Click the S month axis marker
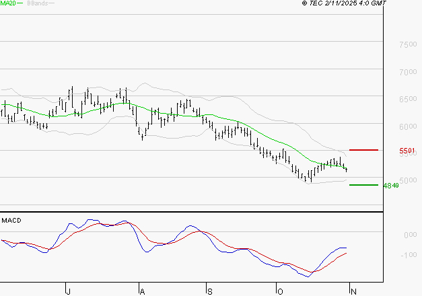 (210, 291)
